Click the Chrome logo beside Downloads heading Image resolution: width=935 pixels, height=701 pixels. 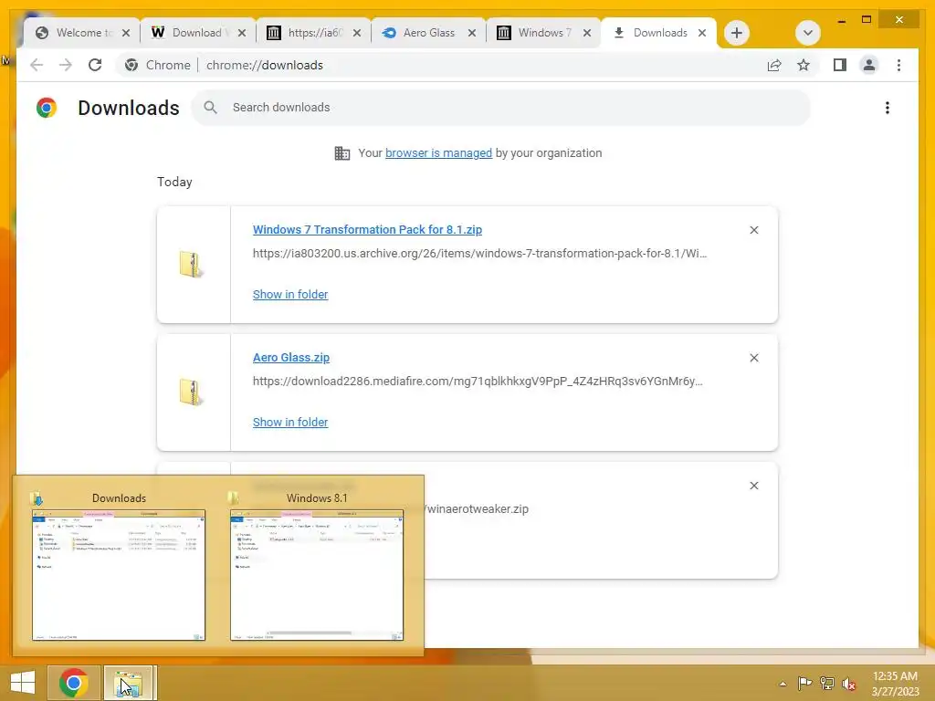[x=47, y=108]
